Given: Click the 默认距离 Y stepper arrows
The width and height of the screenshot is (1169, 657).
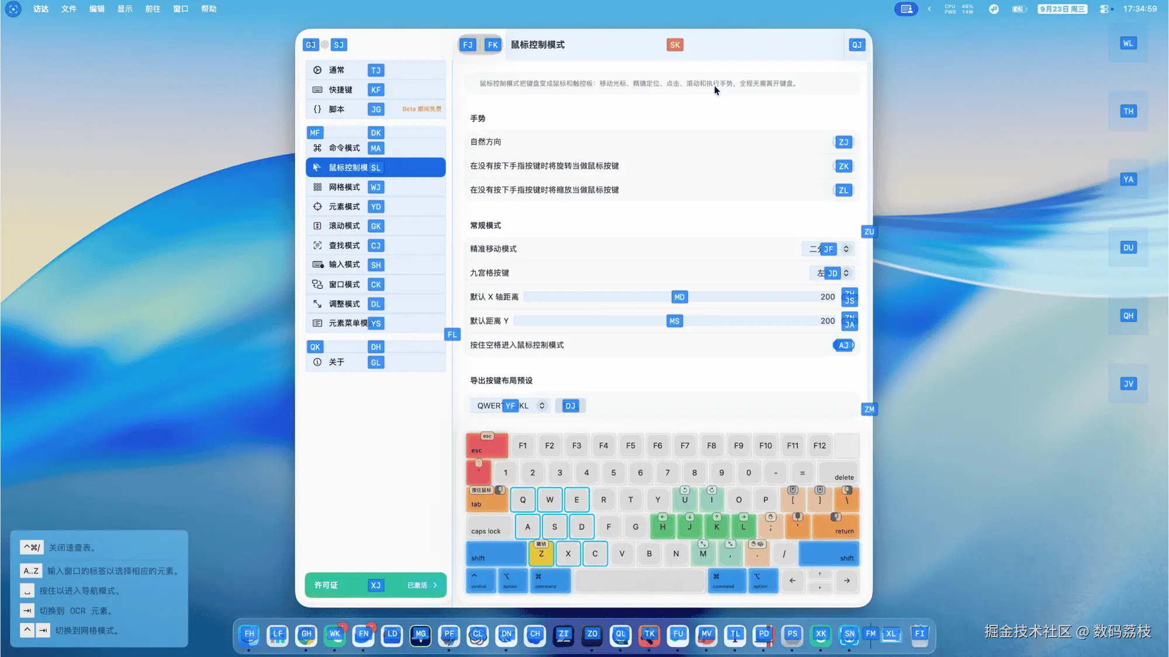Looking at the screenshot, I should (849, 321).
